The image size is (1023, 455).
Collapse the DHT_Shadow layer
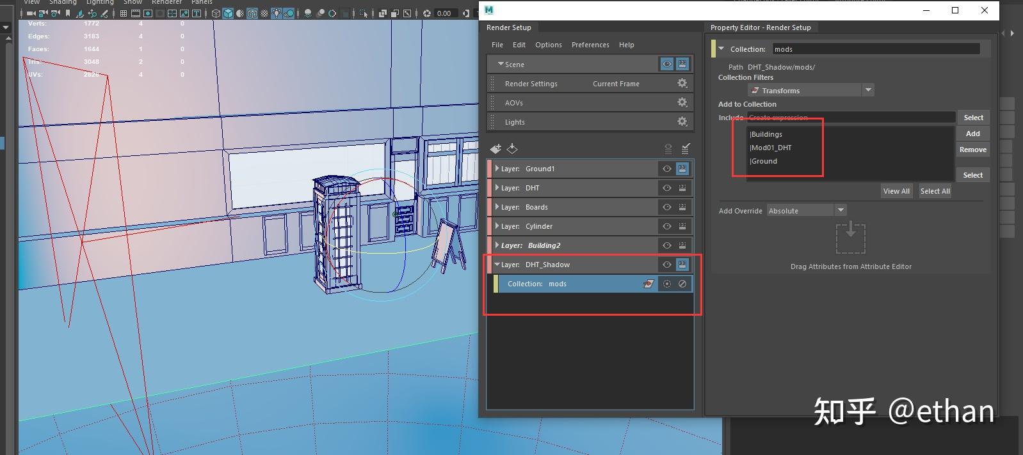497,265
